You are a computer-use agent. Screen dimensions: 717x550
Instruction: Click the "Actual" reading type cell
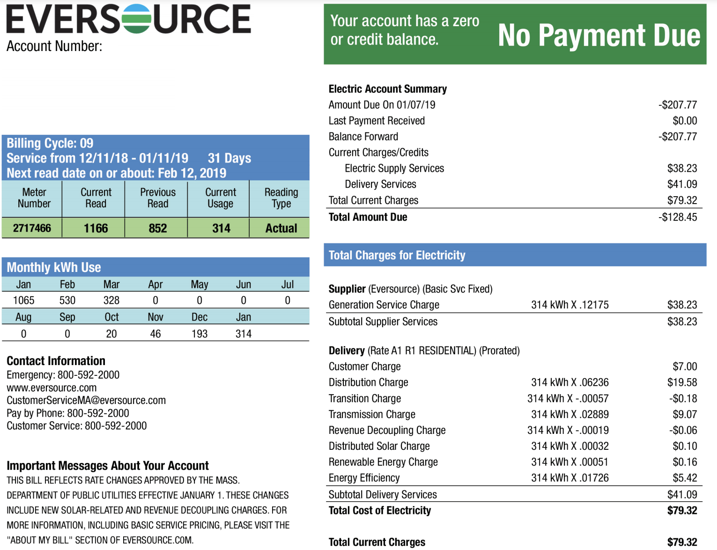pos(281,228)
